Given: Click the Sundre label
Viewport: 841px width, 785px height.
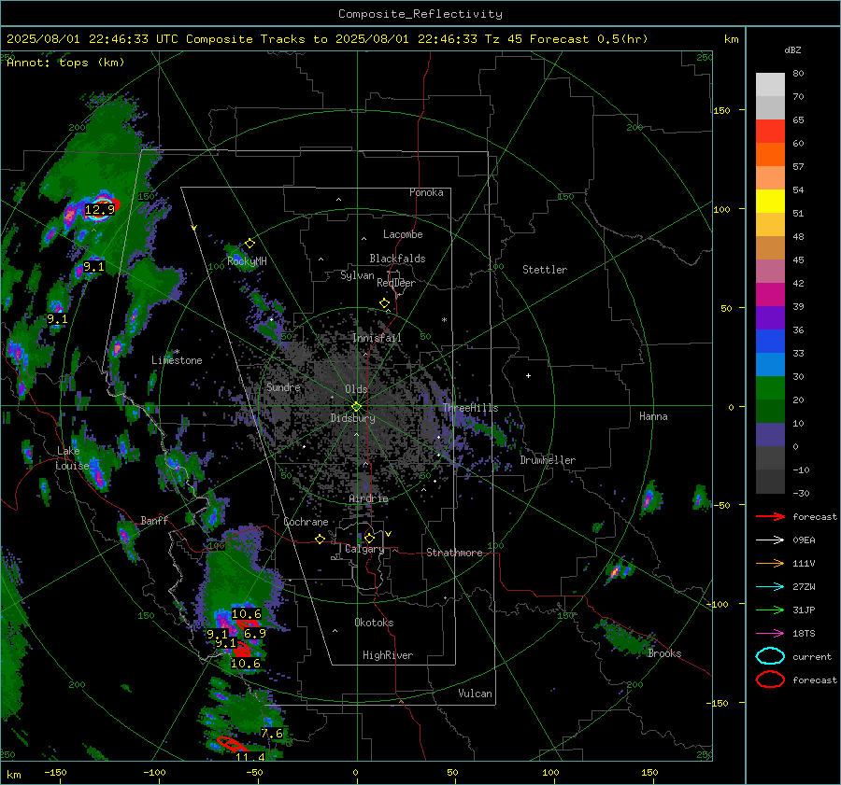Looking at the screenshot, I should [x=283, y=386].
